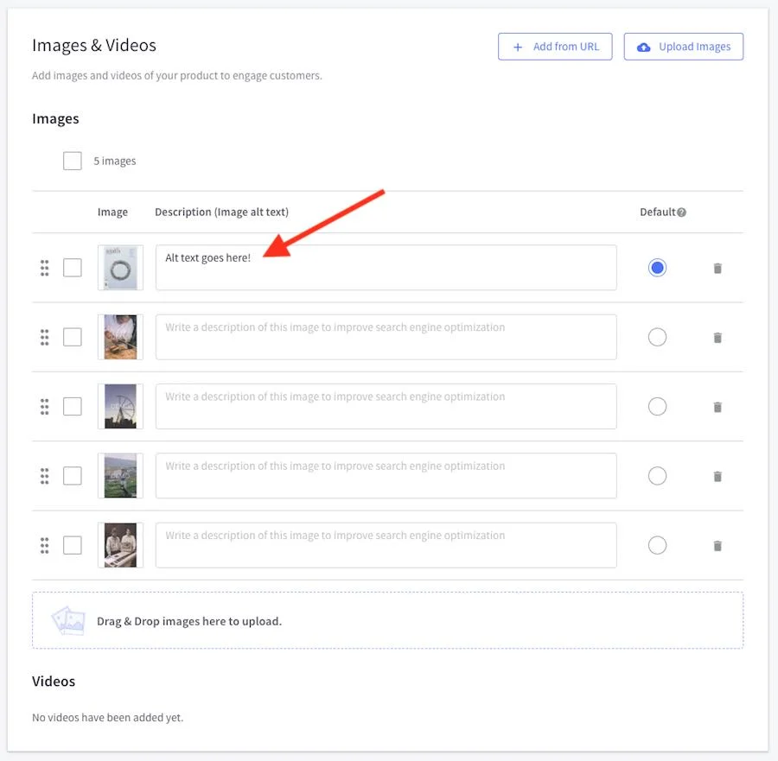Viewport: 778px width, 761px height.
Task: Focus the third image description field
Action: point(386,407)
